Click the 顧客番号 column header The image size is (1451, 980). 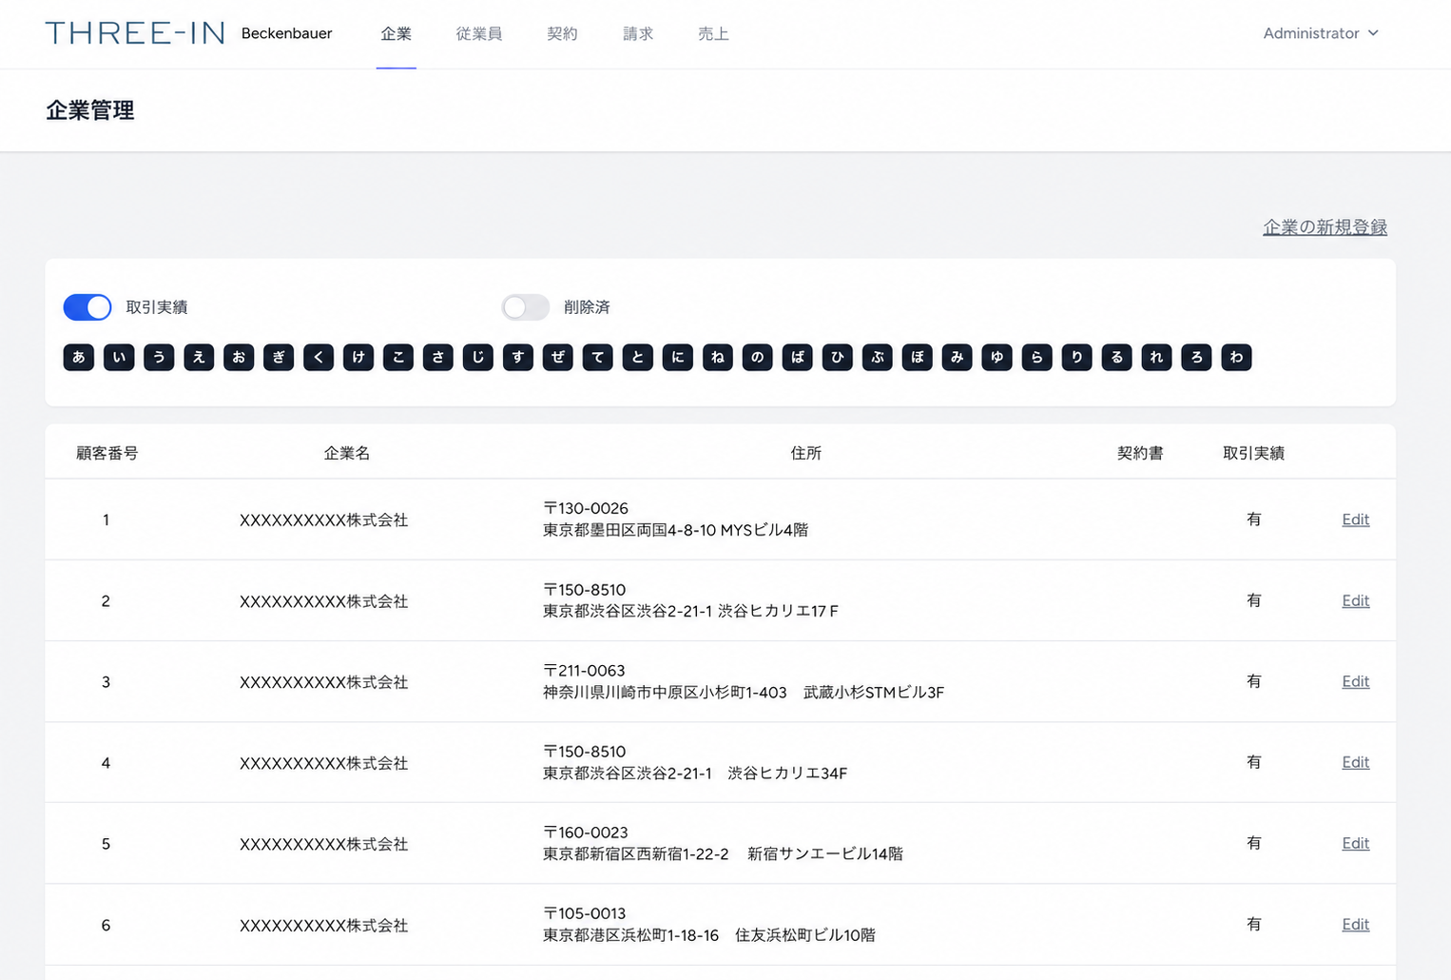tap(106, 453)
